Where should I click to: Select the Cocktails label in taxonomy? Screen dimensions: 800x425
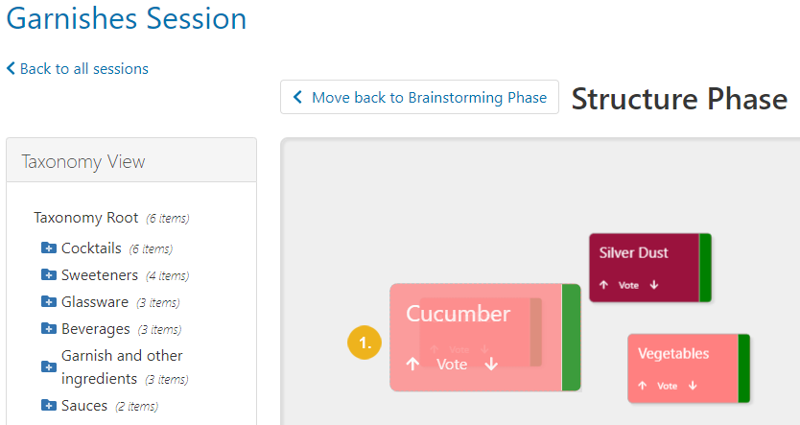(91, 248)
